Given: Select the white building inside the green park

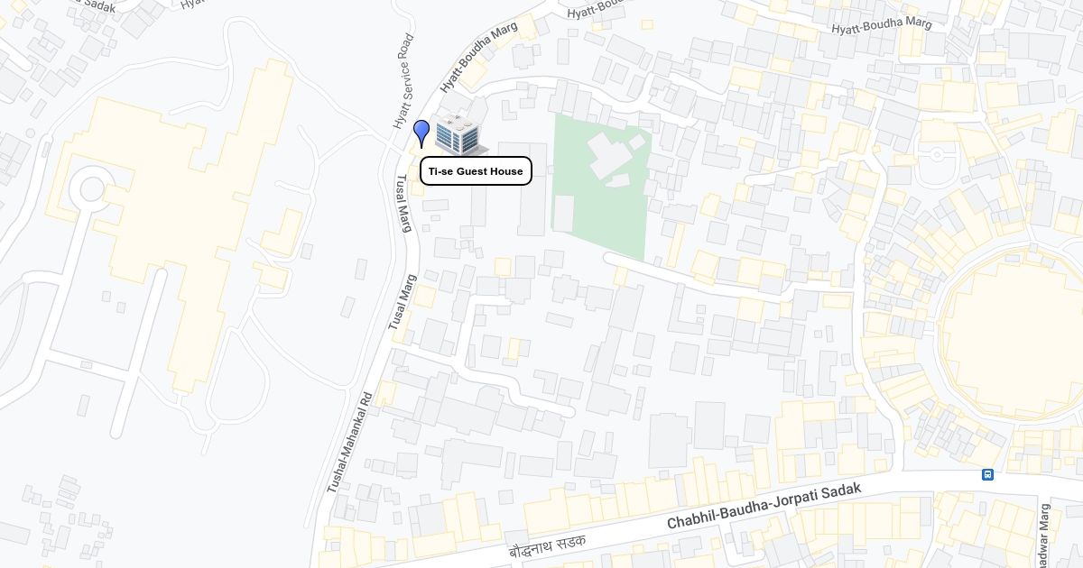Looking at the screenshot, I should click(x=616, y=158).
